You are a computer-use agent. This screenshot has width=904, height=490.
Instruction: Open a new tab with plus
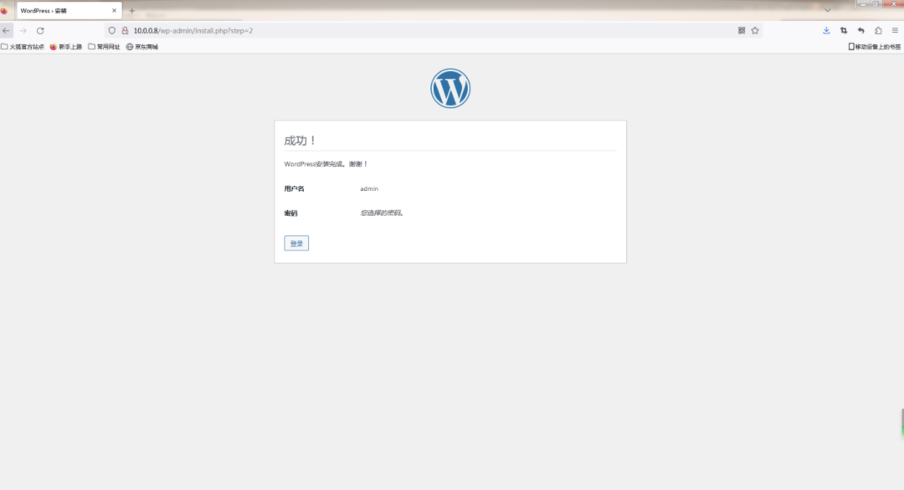pyautogui.click(x=132, y=10)
